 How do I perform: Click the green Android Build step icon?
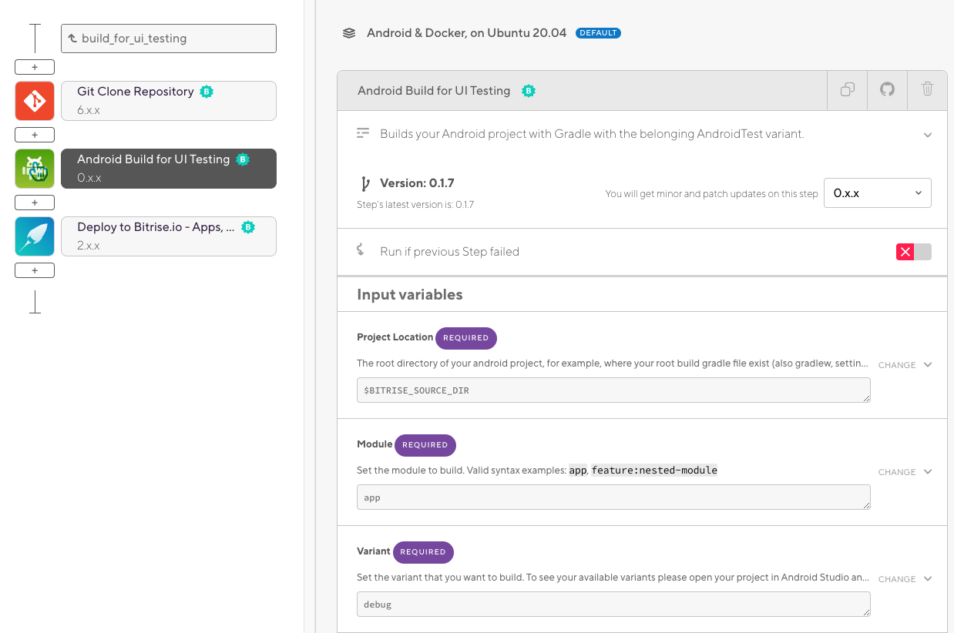coord(34,168)
